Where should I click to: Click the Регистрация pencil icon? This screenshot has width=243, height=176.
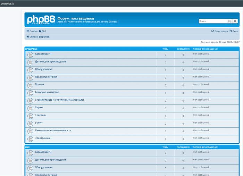click(x=212, y=31)
